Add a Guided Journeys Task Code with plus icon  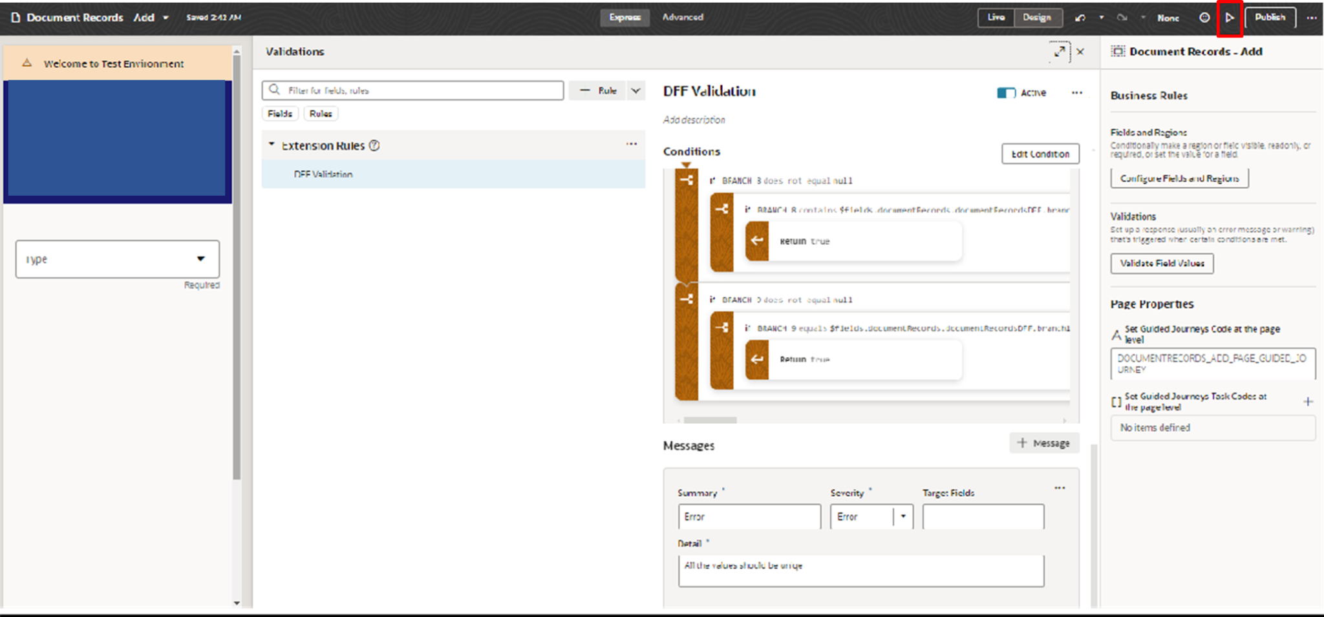click(1308, 401)
